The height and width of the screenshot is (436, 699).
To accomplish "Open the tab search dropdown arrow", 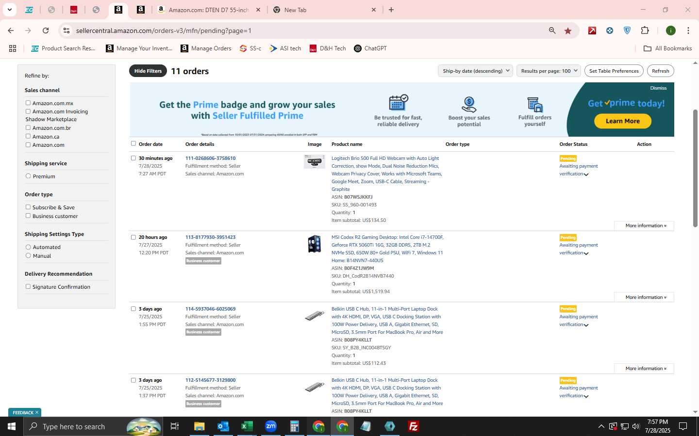I will [9, 10].
